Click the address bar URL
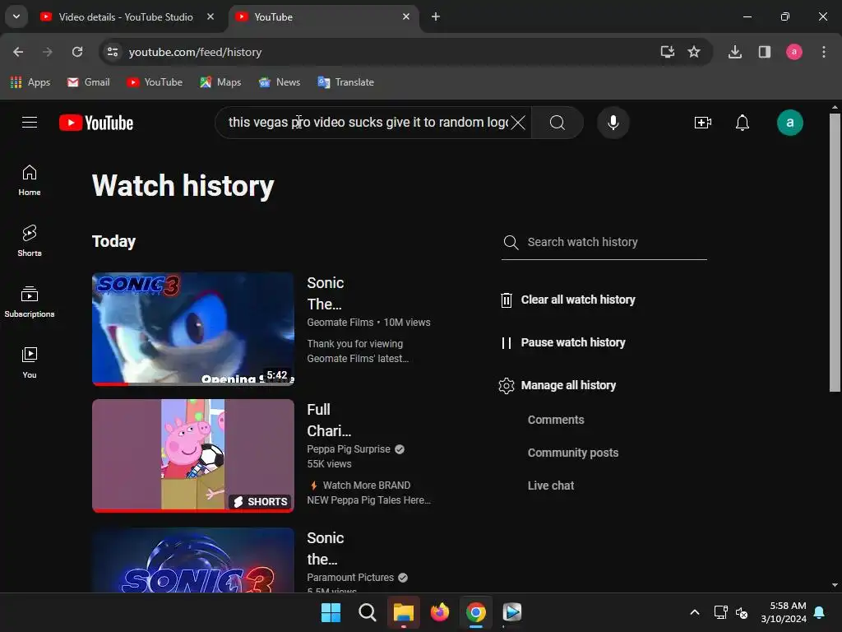The image size is (842, 632). [195, 52]
